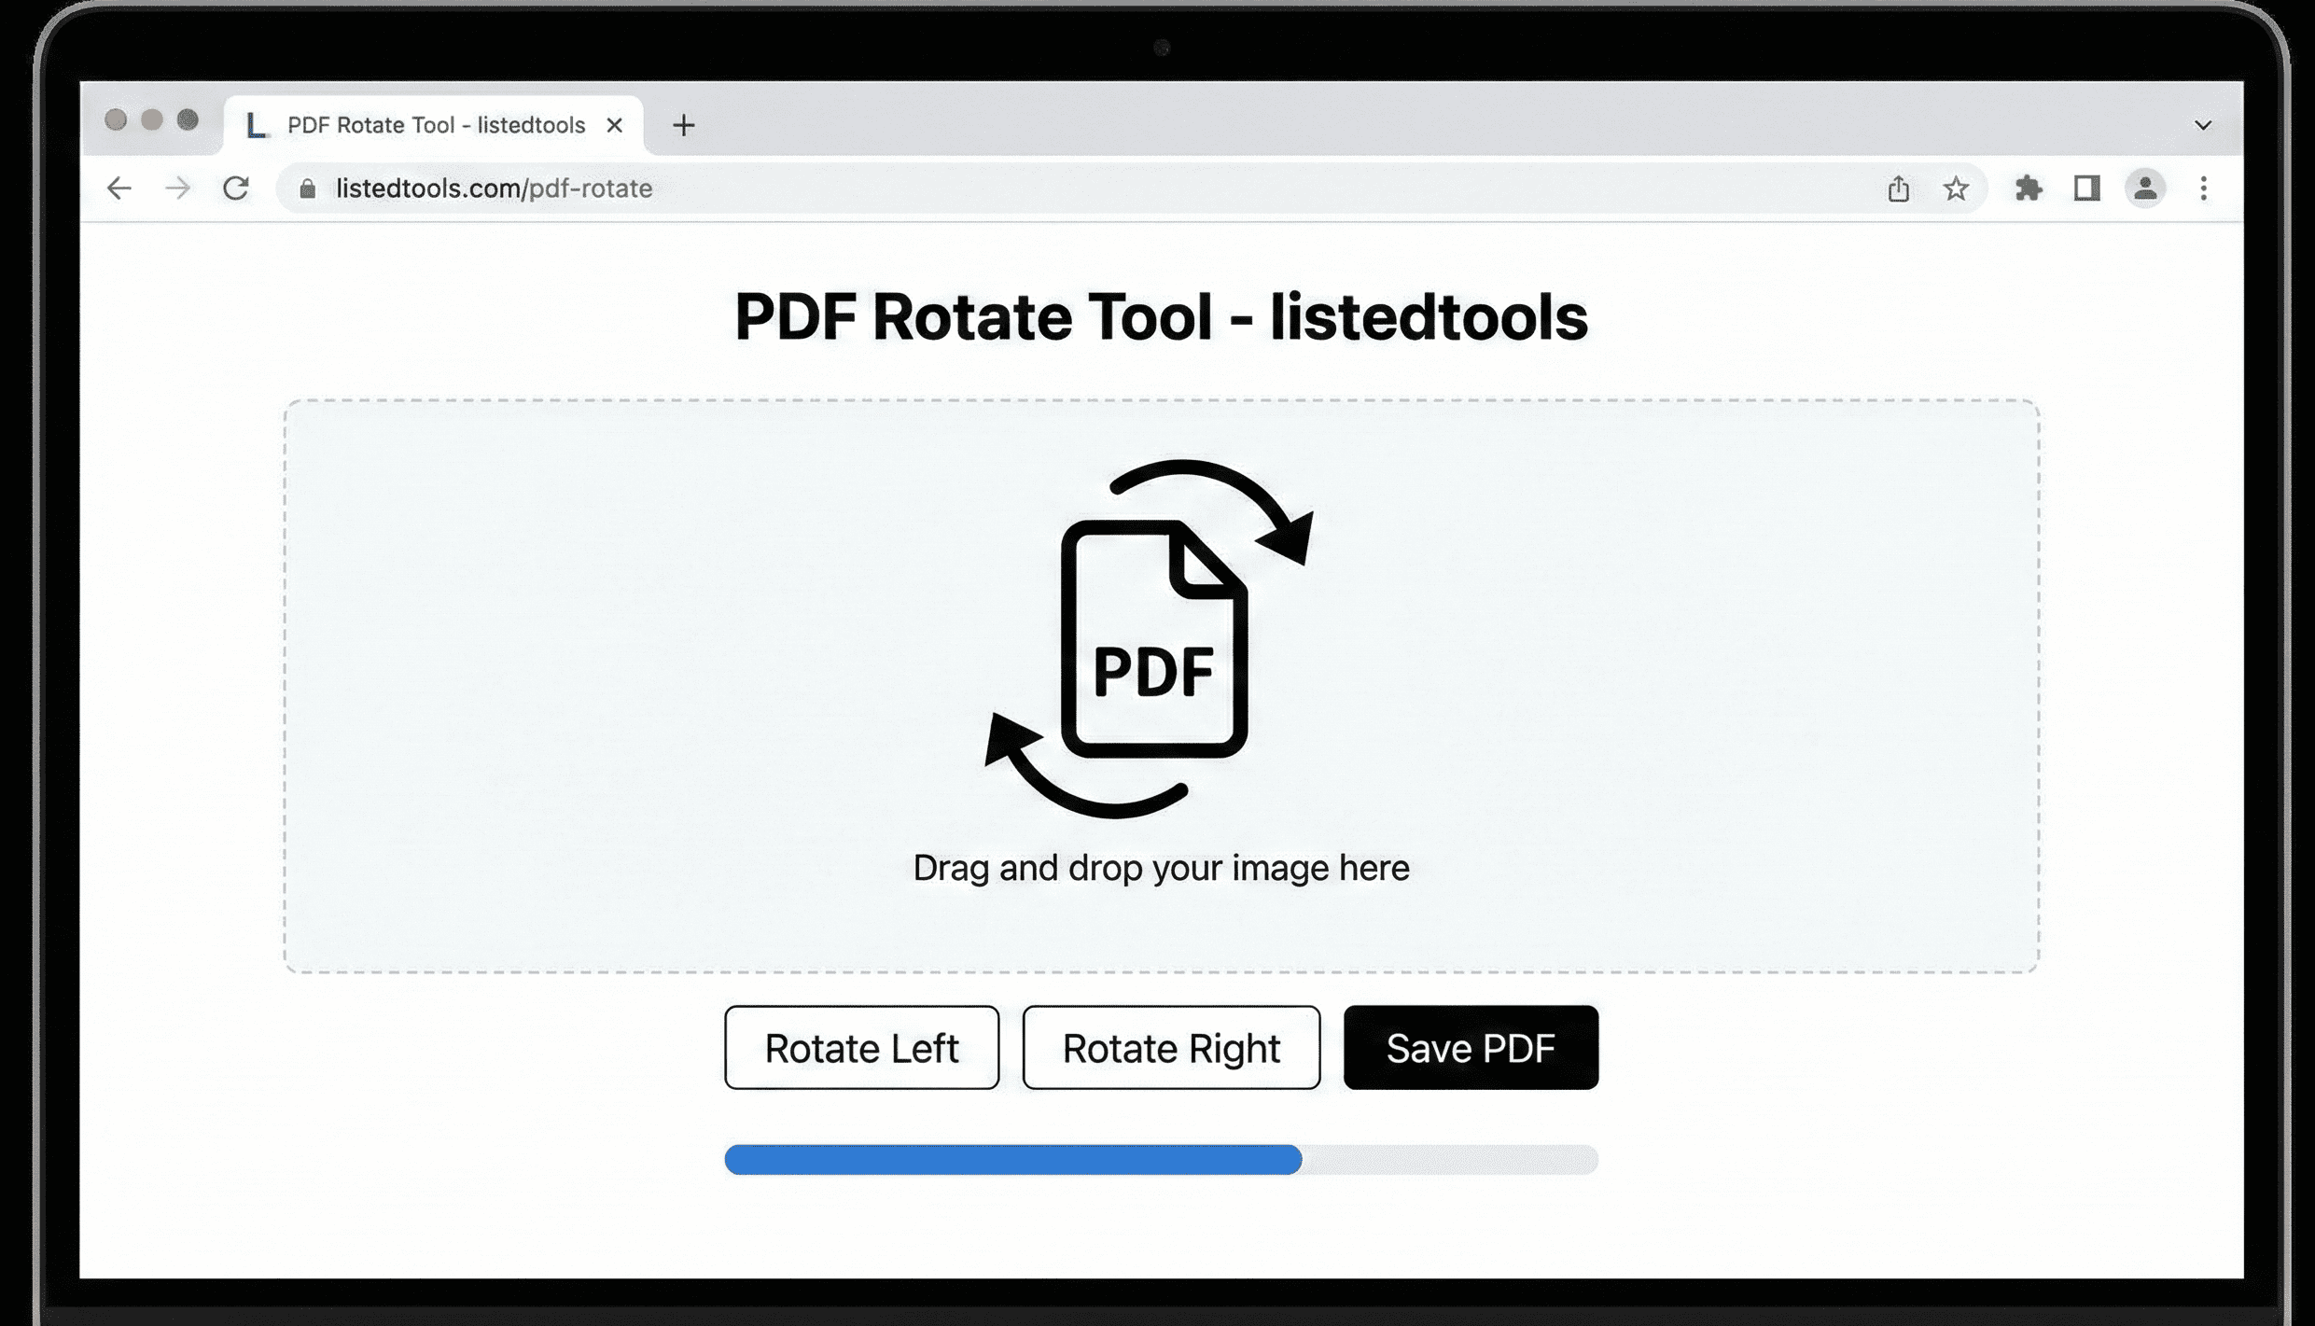Expand the window controls chevron near tab strip
The image size is (2315, 1326).
click(x=2204, y=124)
